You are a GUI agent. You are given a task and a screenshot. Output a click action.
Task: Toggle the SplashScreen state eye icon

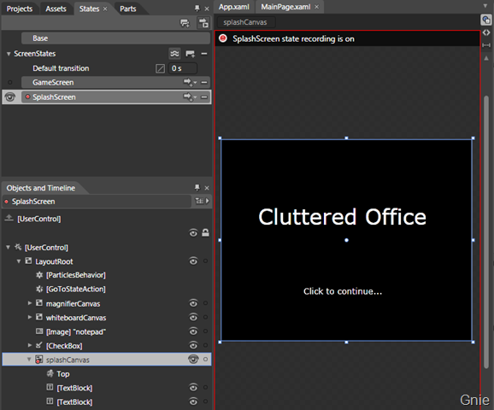10,97
